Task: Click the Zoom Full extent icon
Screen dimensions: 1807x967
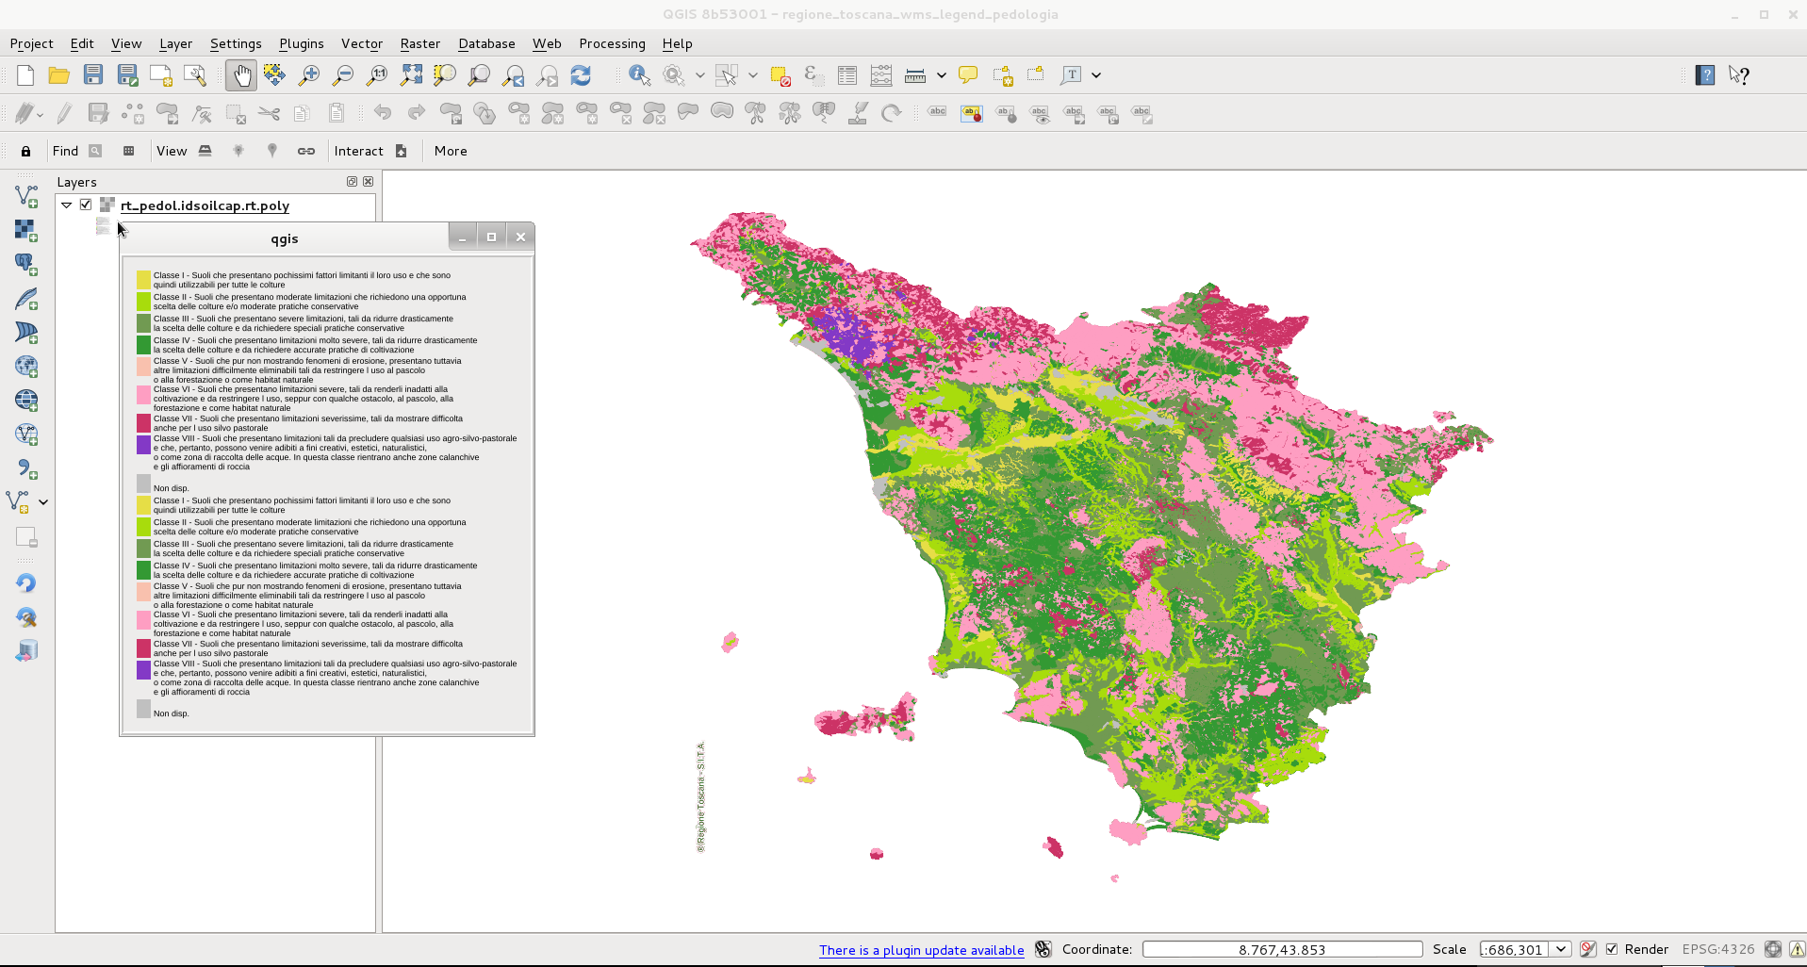Action: click(x=411, y=75)
